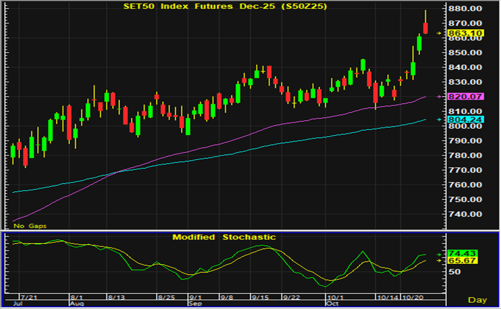501x309 pixels.
Task: Click the No Gaps label
Action: [30, 227]
